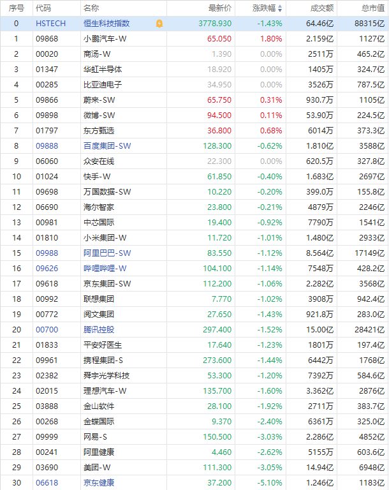Select 小米集团-W row name
Viewport: 389px width, 490px height.
coord(105,238)
